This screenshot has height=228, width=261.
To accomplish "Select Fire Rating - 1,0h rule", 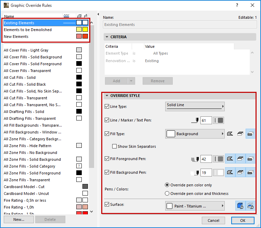I will coord(45,207).
